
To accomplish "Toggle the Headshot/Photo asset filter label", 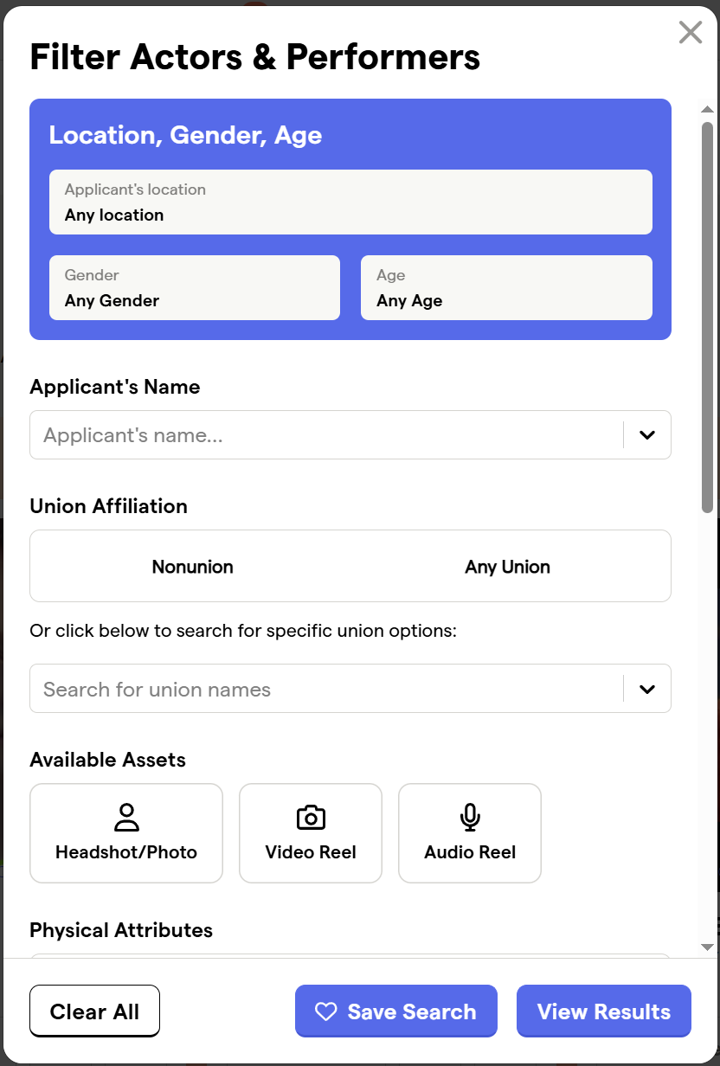I will click(126, 852).
